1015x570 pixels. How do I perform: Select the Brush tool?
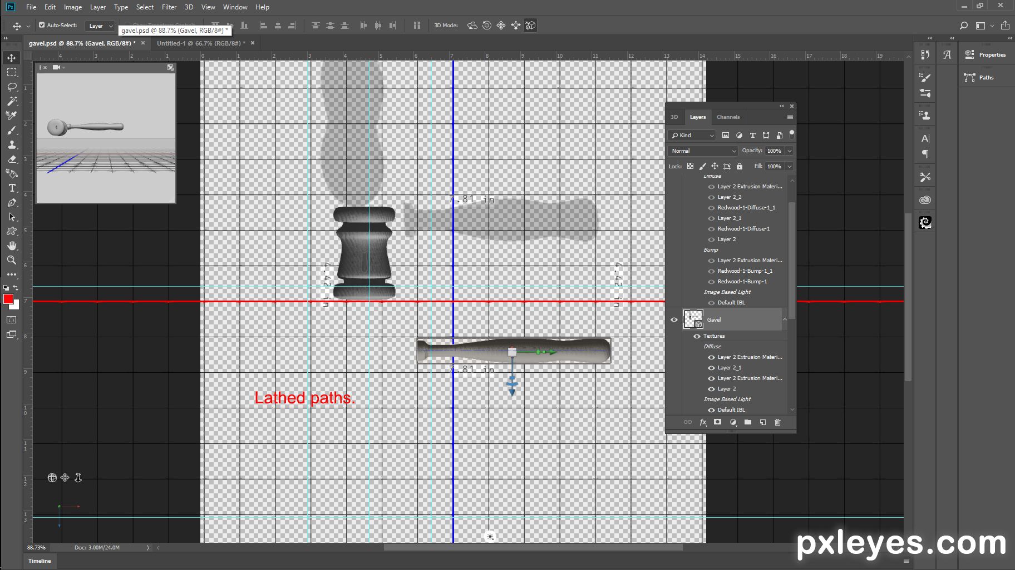12,130
